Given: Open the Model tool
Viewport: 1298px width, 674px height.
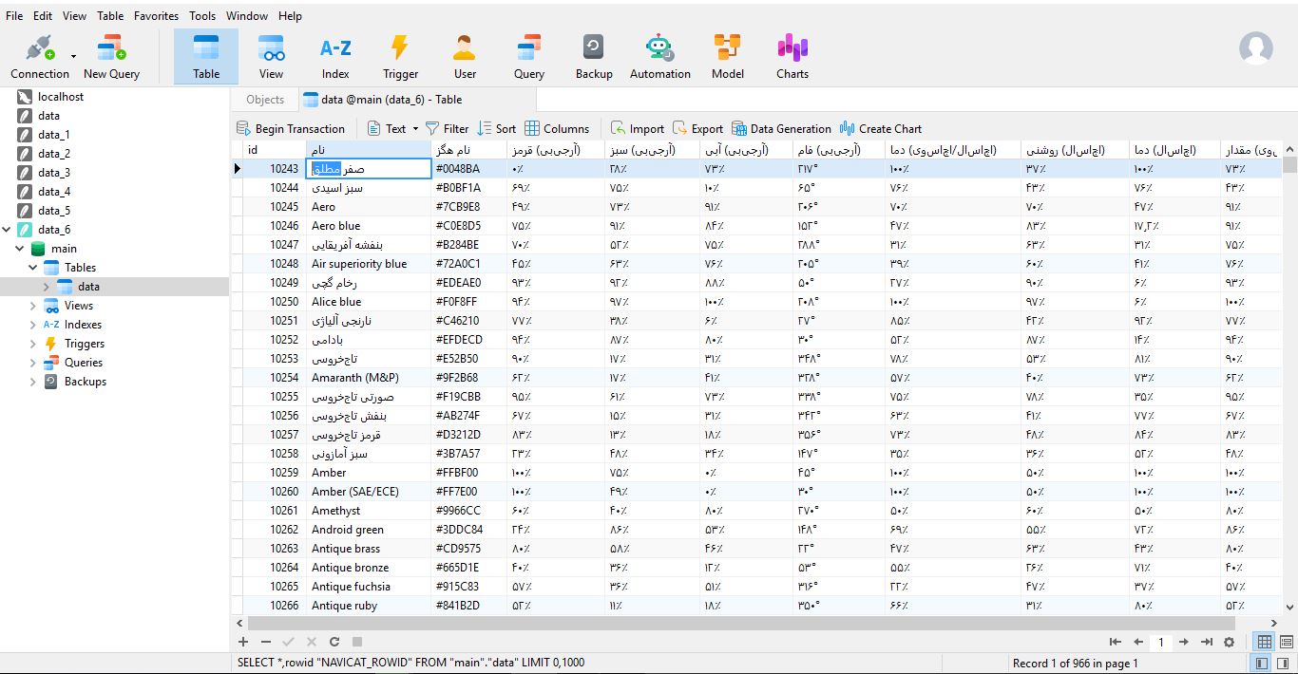Looking at the screenshot, I should (728, 56).
